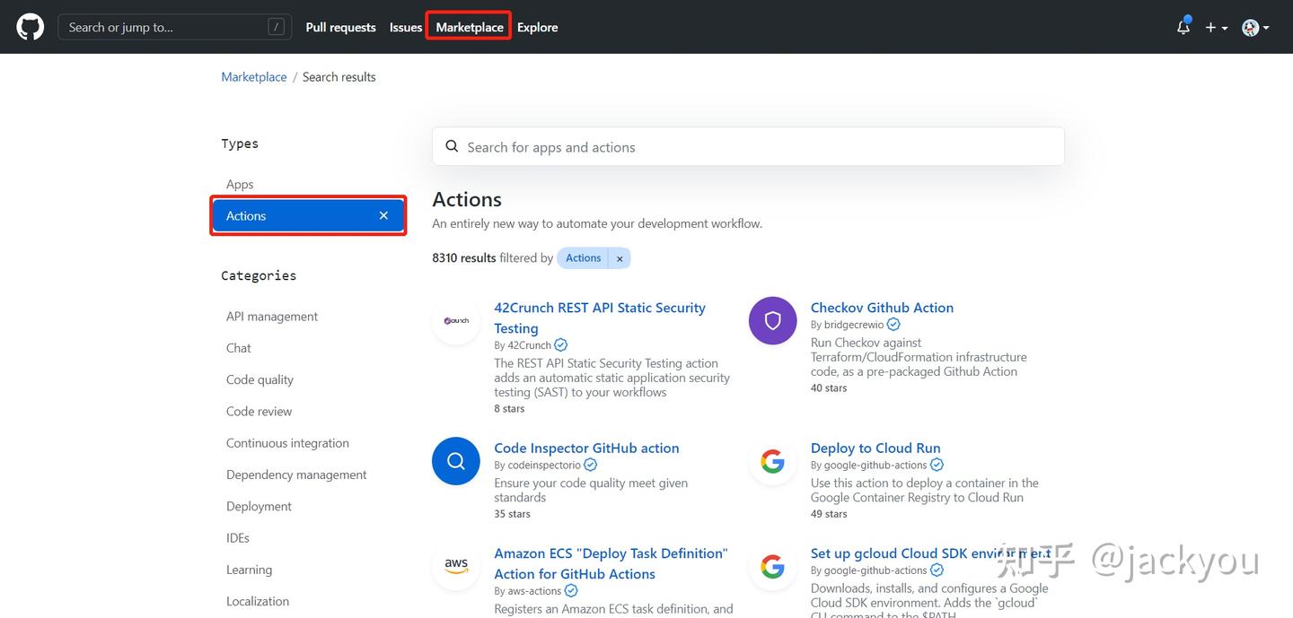Image resolution: width=1293 pixels, height=618 pixels.
Task: Remove the Actions filter tag
Action: click(x=620, y=257)
